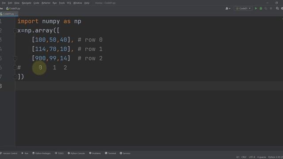
Task: Change the CRLF line separator setting
Action: pyautogui.click(x=244, y=157)
